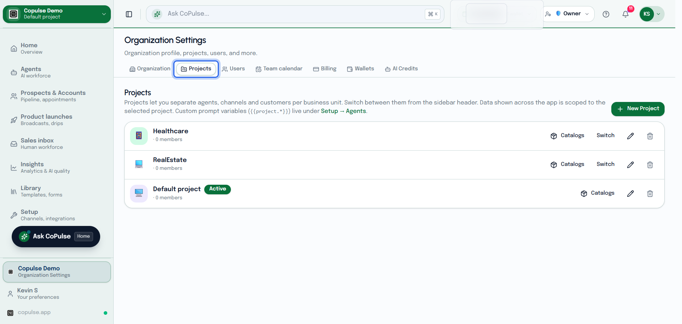Switch to the RealEstate project
The height and width of the screenshot is (324, 682).
pos(605,164)
